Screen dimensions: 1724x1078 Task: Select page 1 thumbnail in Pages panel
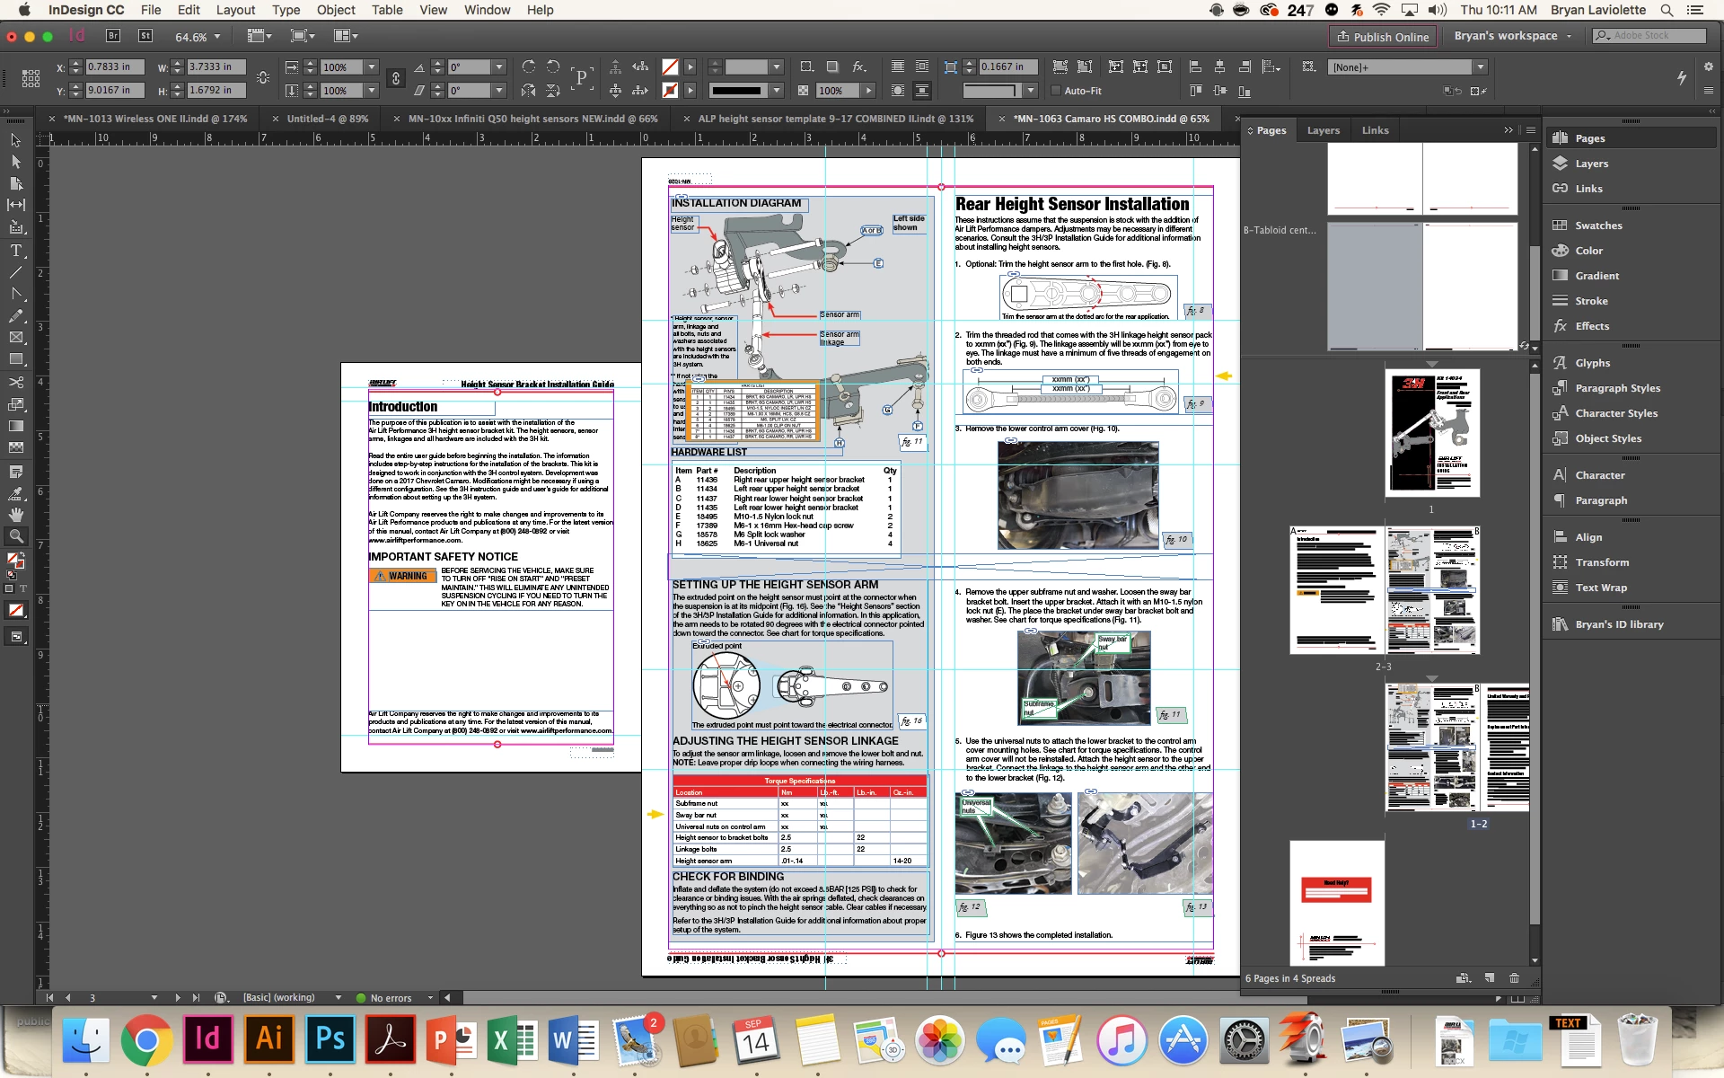(1431, 433)
